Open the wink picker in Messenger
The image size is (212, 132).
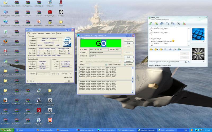pyautogui.click(x=156, y=50)
